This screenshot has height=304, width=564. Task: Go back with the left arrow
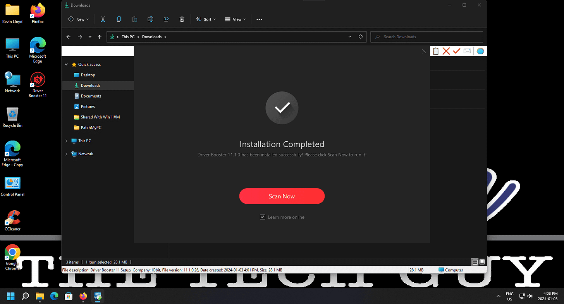tap(69, 37)
